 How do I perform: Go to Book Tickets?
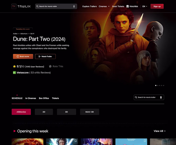click(x=118, y=6)
